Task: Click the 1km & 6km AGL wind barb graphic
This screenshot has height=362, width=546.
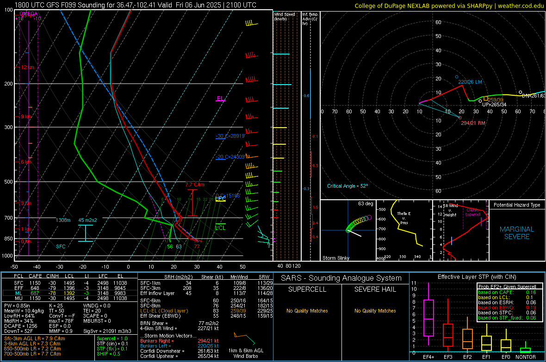Action: pos(245,339)
